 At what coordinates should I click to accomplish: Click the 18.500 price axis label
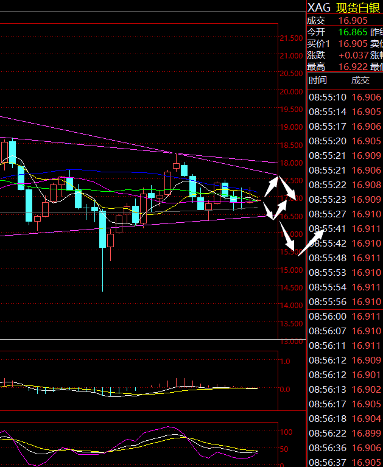(x=291, y=145)
